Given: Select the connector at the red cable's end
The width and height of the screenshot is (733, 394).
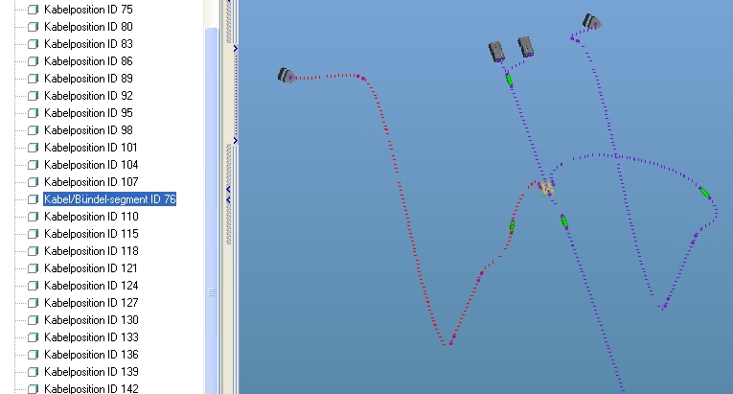Looking at the screenshot, I should point(286,76).
